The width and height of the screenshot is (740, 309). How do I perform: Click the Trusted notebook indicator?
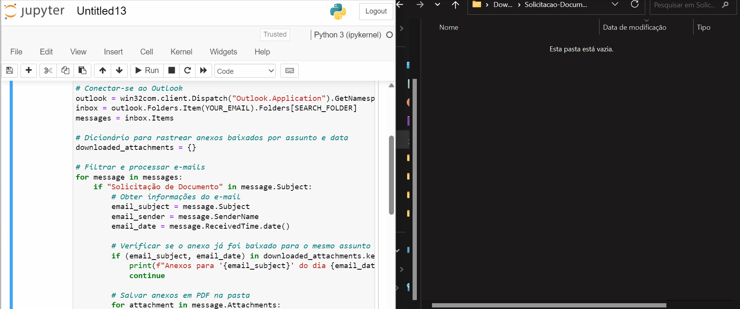point(275,34)
